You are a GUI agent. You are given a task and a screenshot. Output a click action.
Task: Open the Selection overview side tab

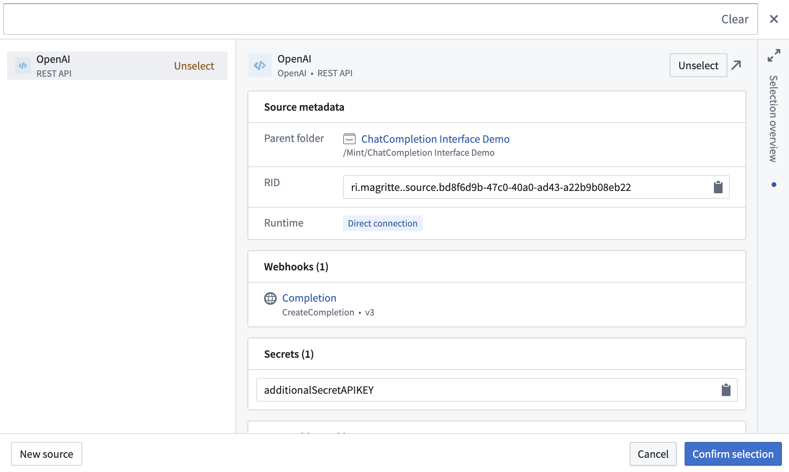(773, 119)
